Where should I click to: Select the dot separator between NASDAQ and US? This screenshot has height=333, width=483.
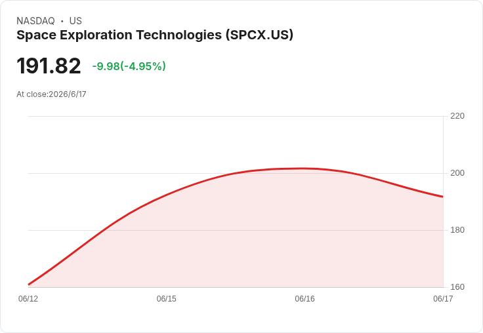pos(62,21)
